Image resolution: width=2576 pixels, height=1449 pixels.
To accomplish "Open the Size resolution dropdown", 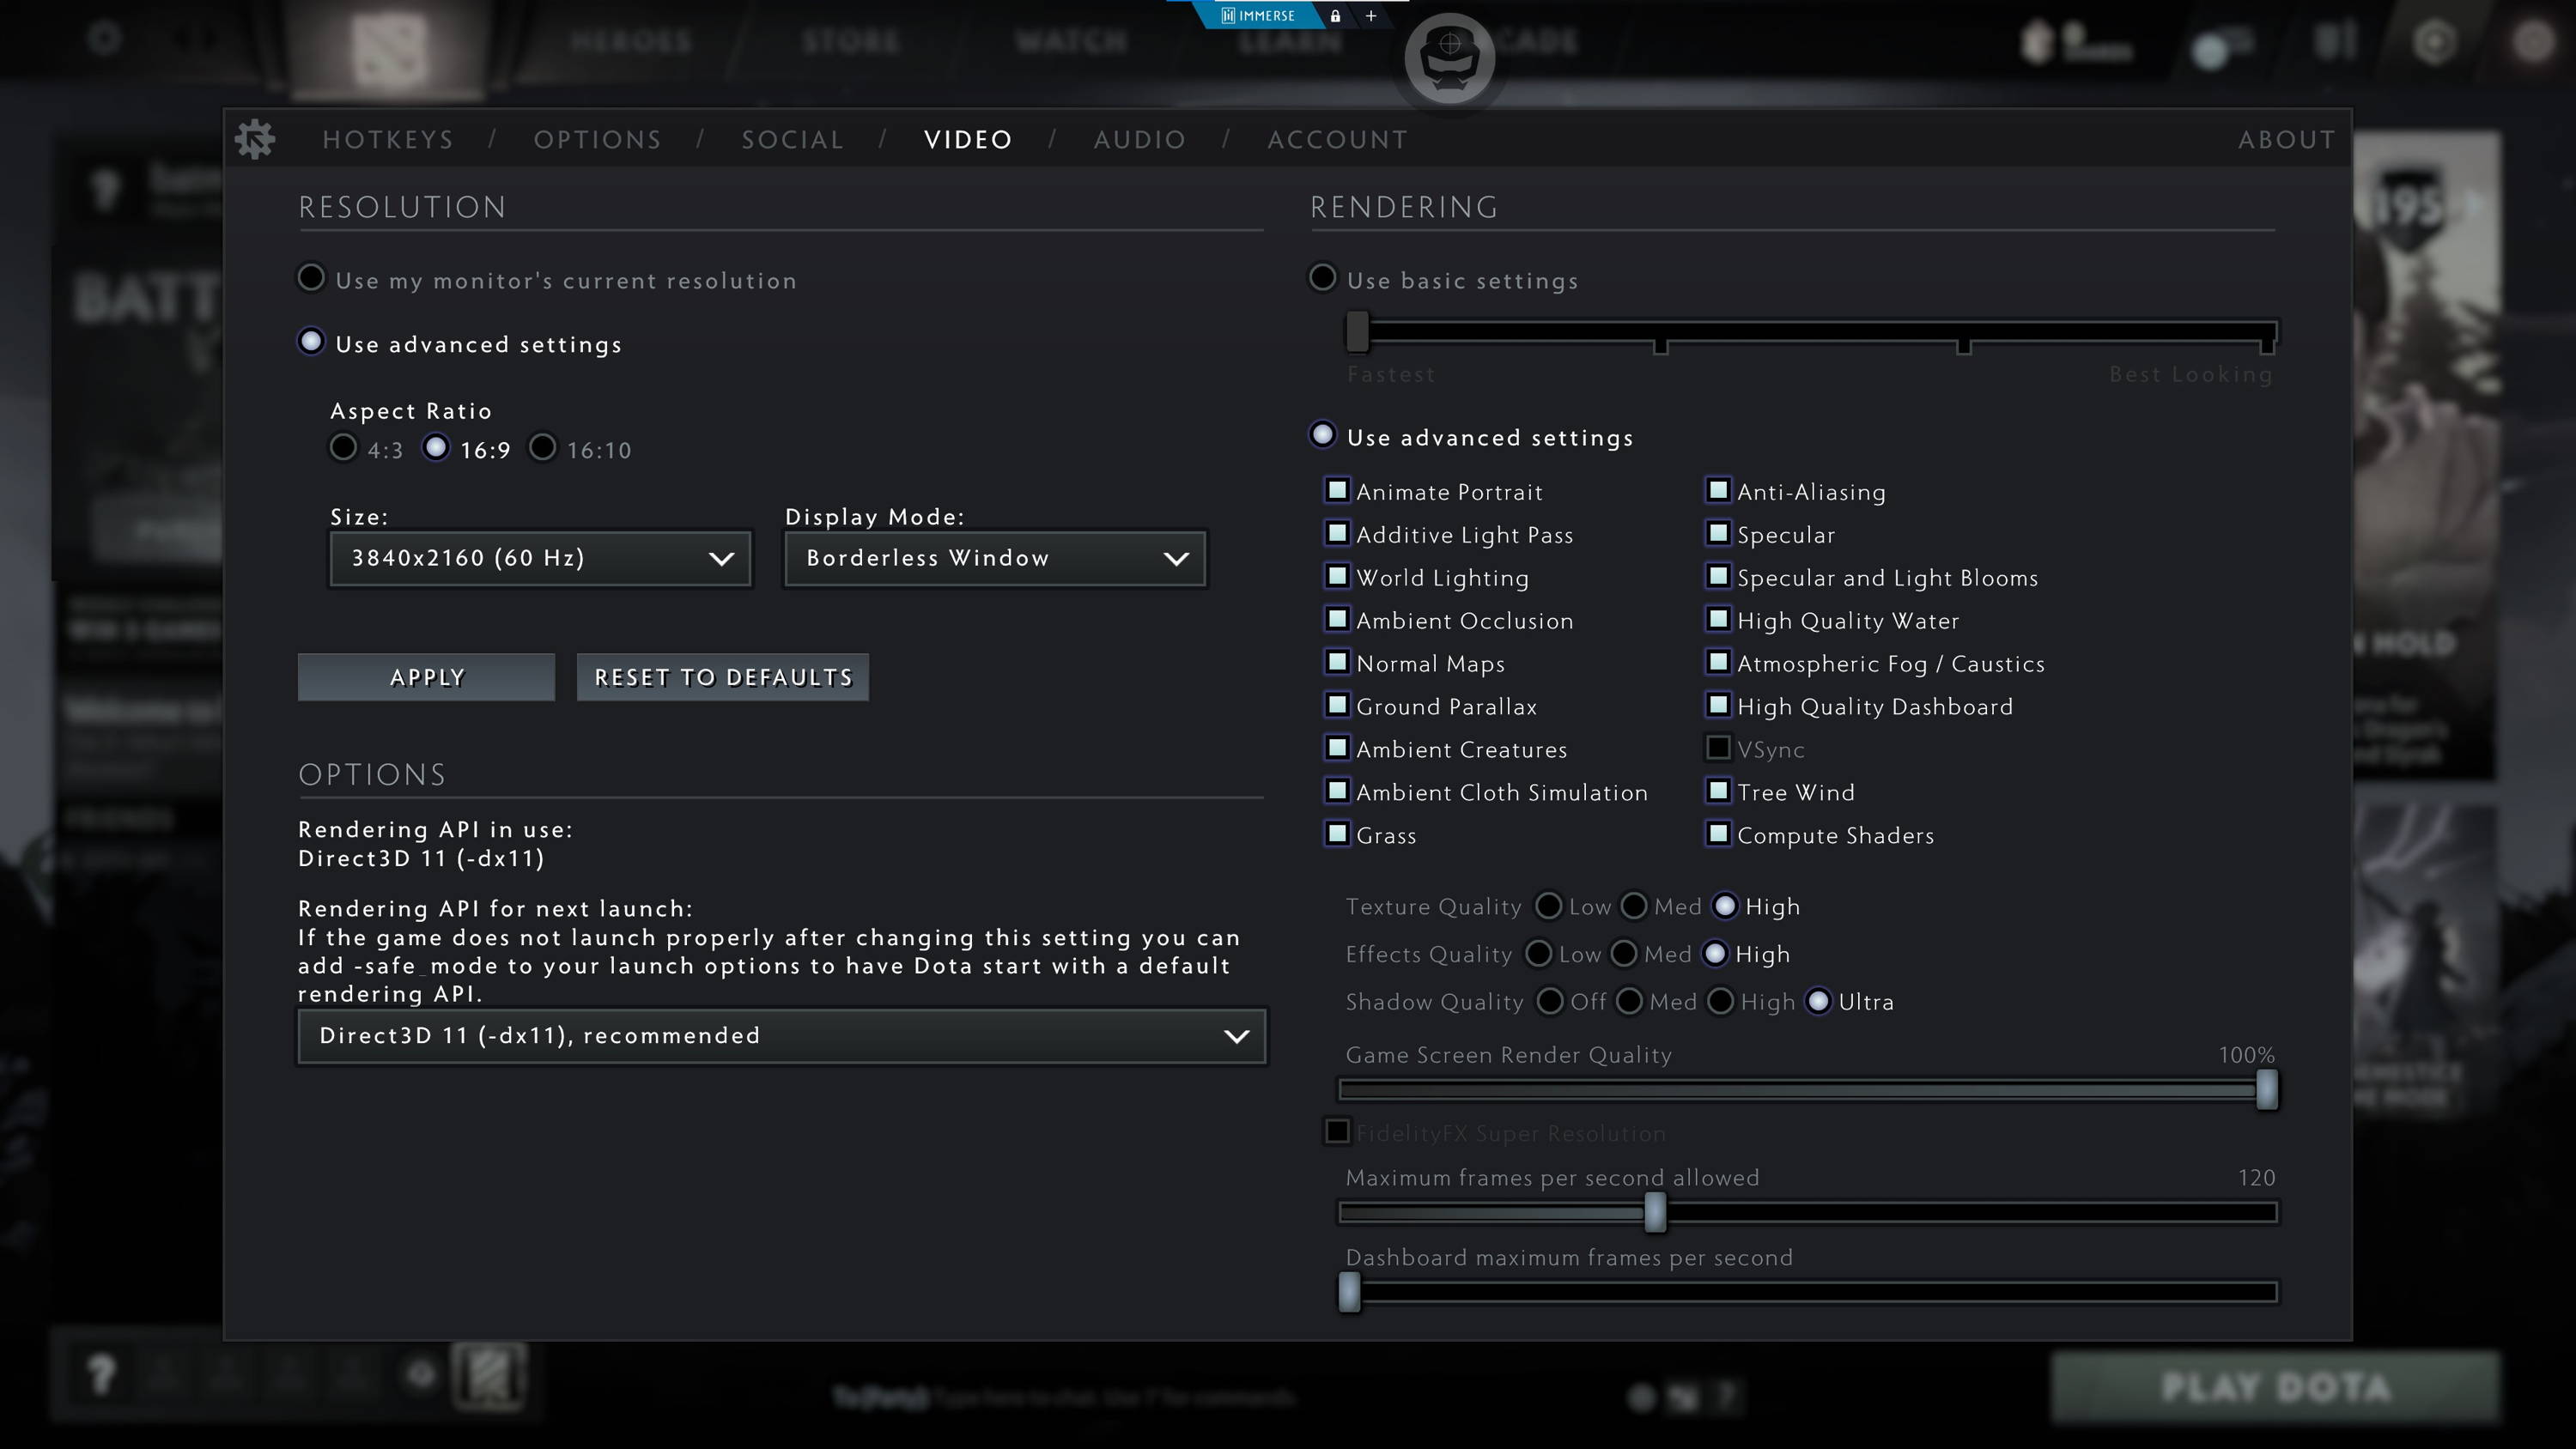I will click(x=540, y=558).
